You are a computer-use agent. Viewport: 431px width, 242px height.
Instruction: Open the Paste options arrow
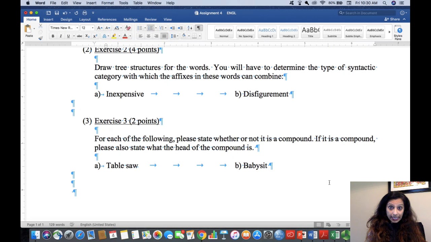(34, 29)
